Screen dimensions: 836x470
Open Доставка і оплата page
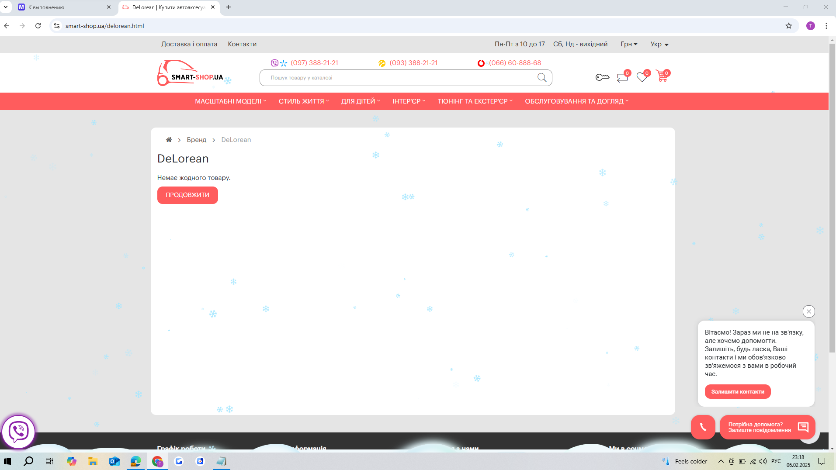tap(189, 44)
